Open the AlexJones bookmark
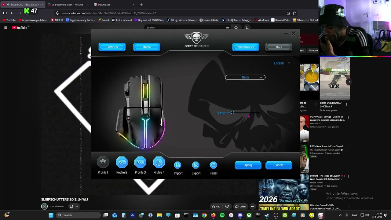 (261, 20)
